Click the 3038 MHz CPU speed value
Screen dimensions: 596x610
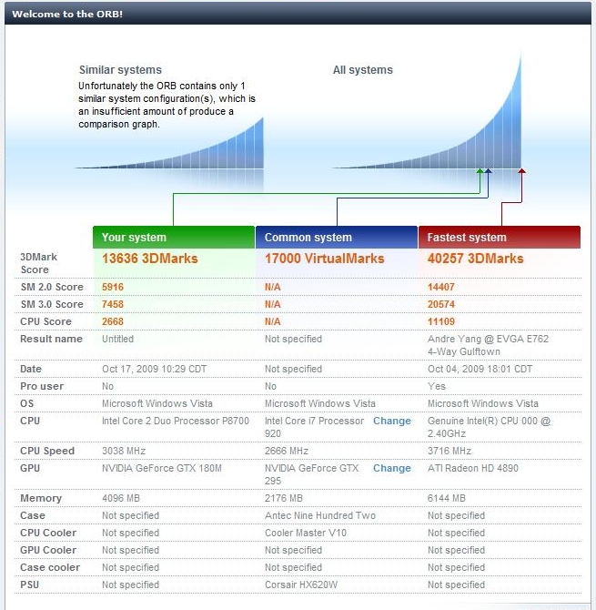(124, 451)
